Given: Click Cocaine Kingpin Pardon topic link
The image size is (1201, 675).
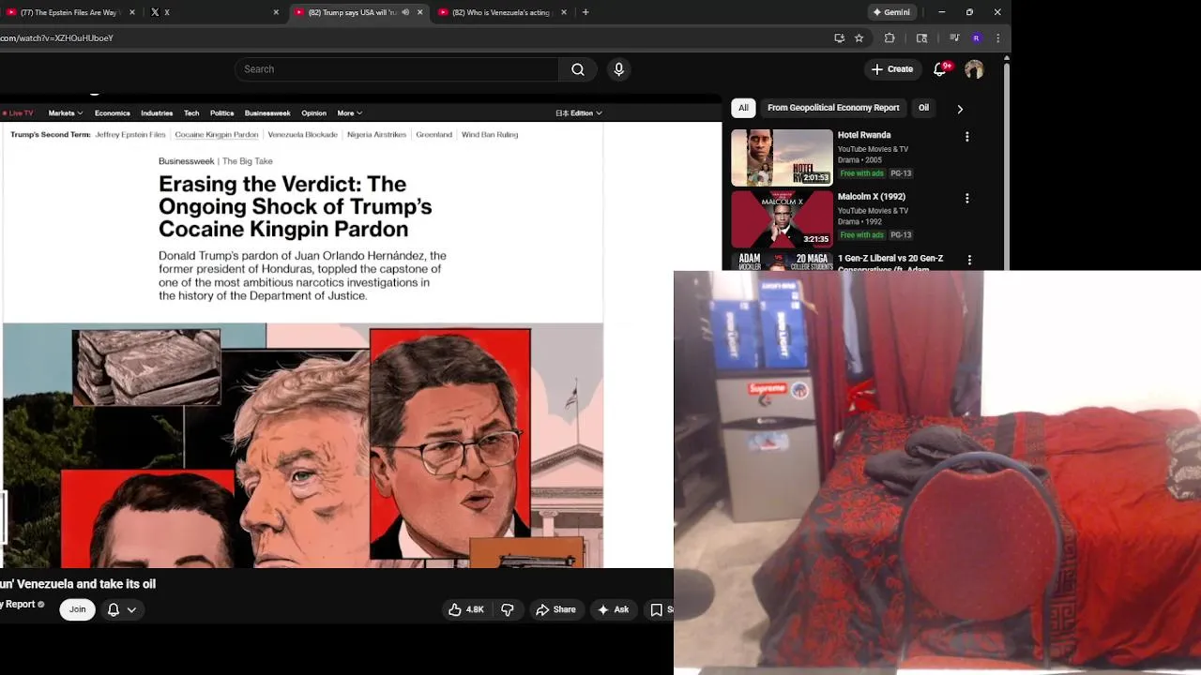Looking at the screenshot, I should [217, 135].
